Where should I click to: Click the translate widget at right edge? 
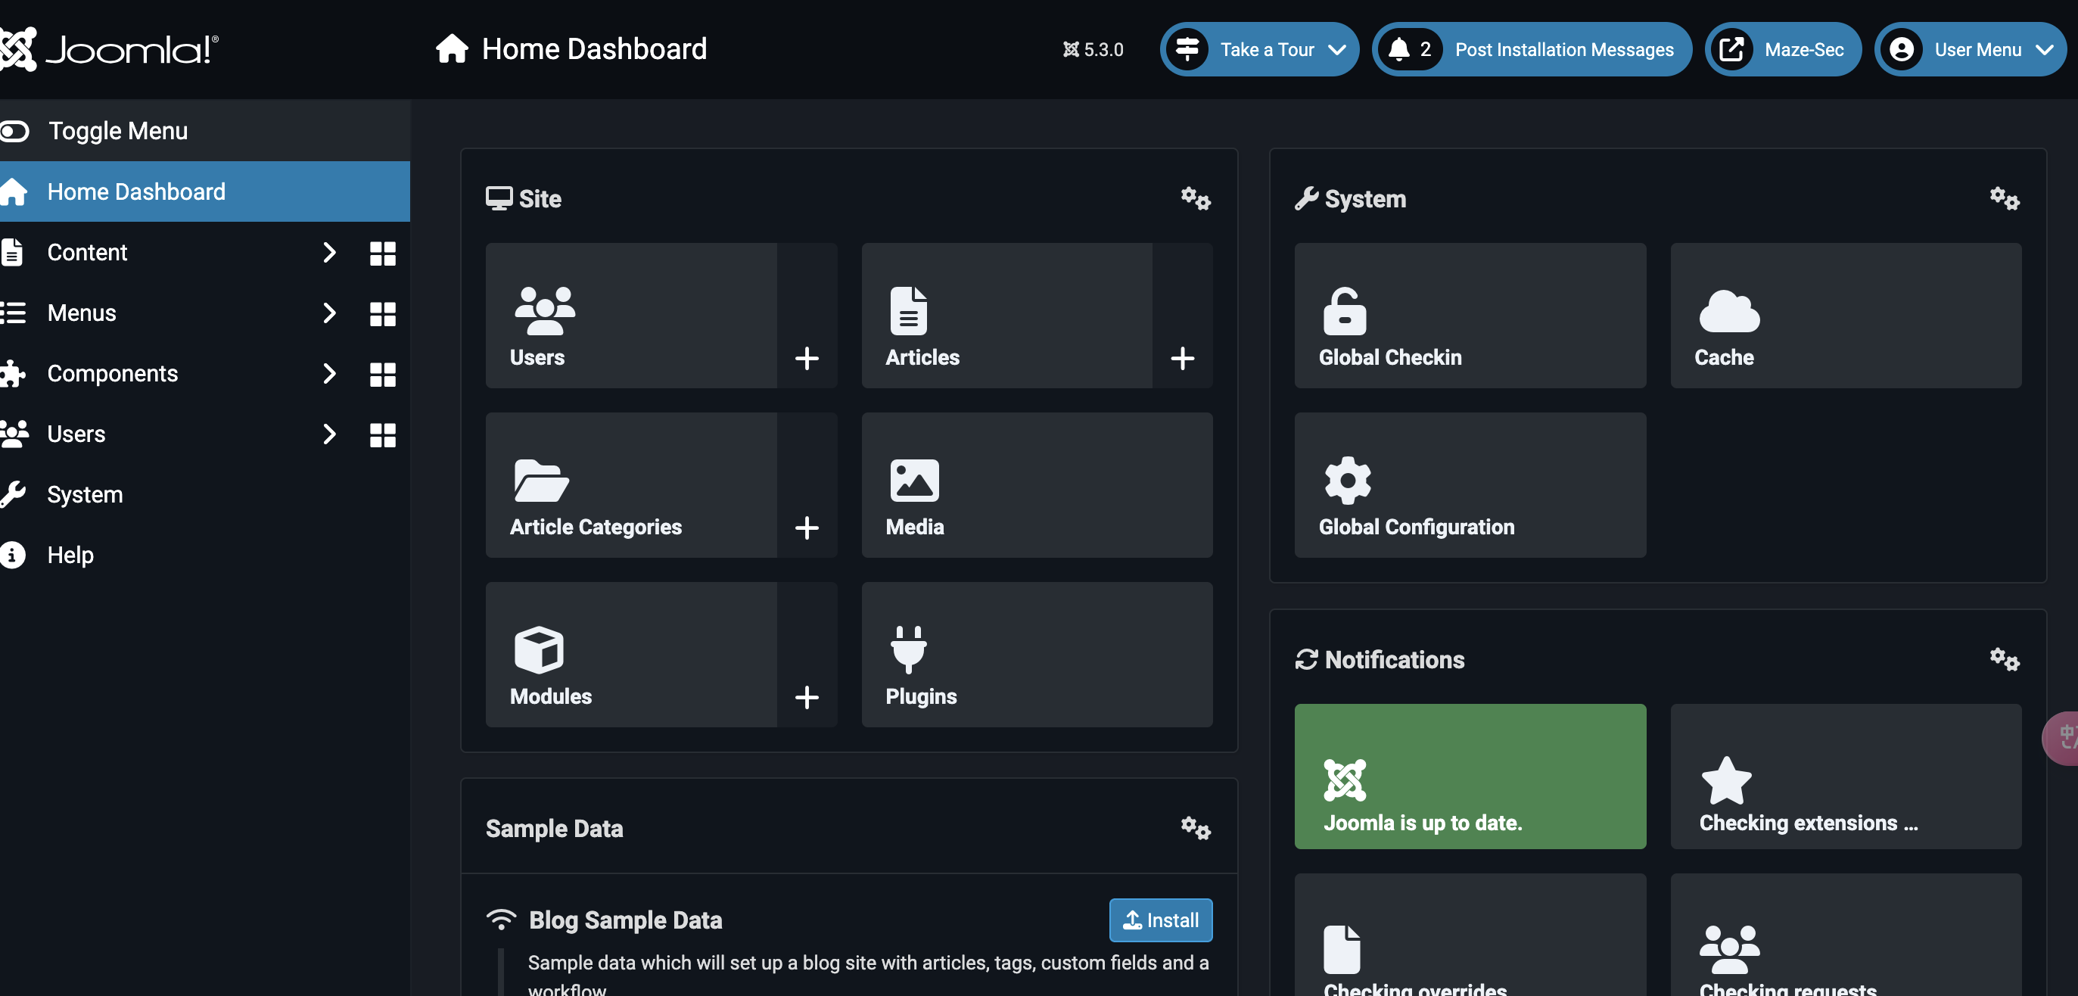(x=2062, y=737)
